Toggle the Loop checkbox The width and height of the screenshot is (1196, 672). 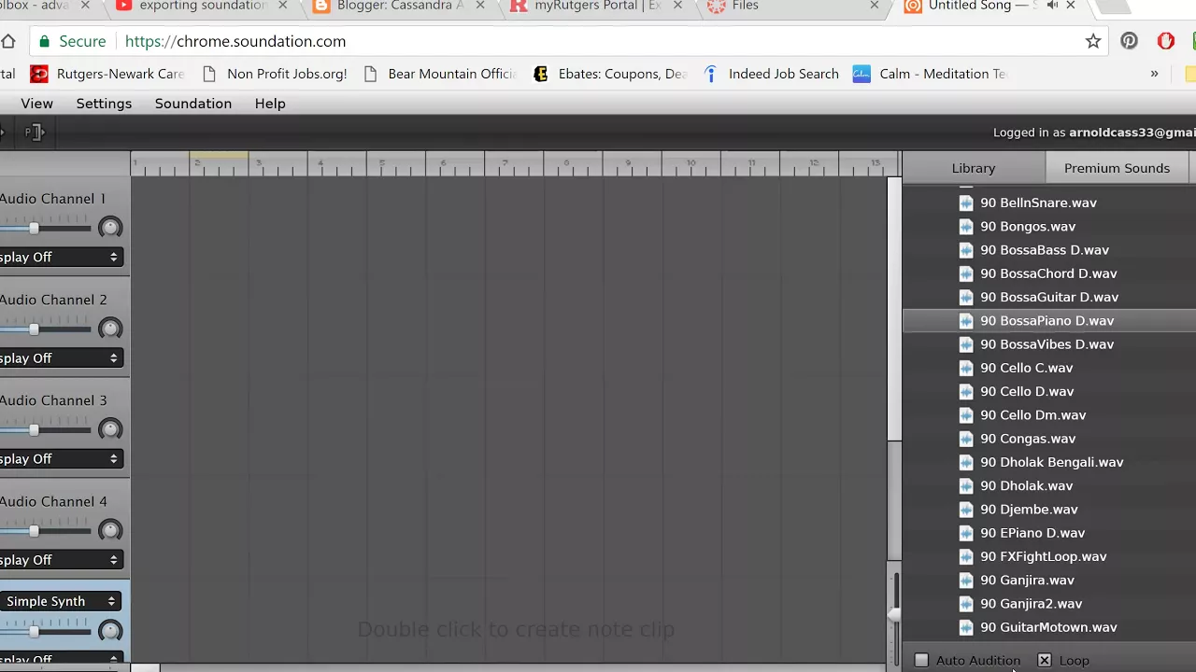[x=1045, y=660]
